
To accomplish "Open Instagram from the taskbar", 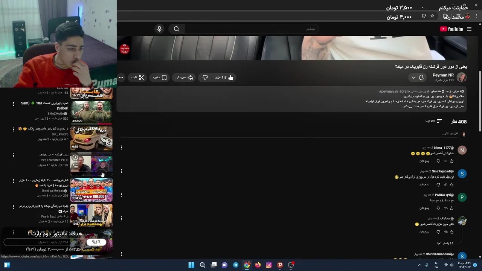I will click(269, 265).
